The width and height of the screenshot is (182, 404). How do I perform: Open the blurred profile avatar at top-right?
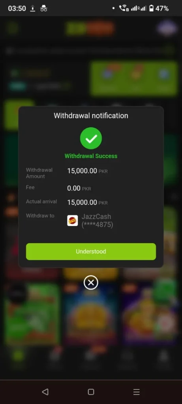pos(167,28)
